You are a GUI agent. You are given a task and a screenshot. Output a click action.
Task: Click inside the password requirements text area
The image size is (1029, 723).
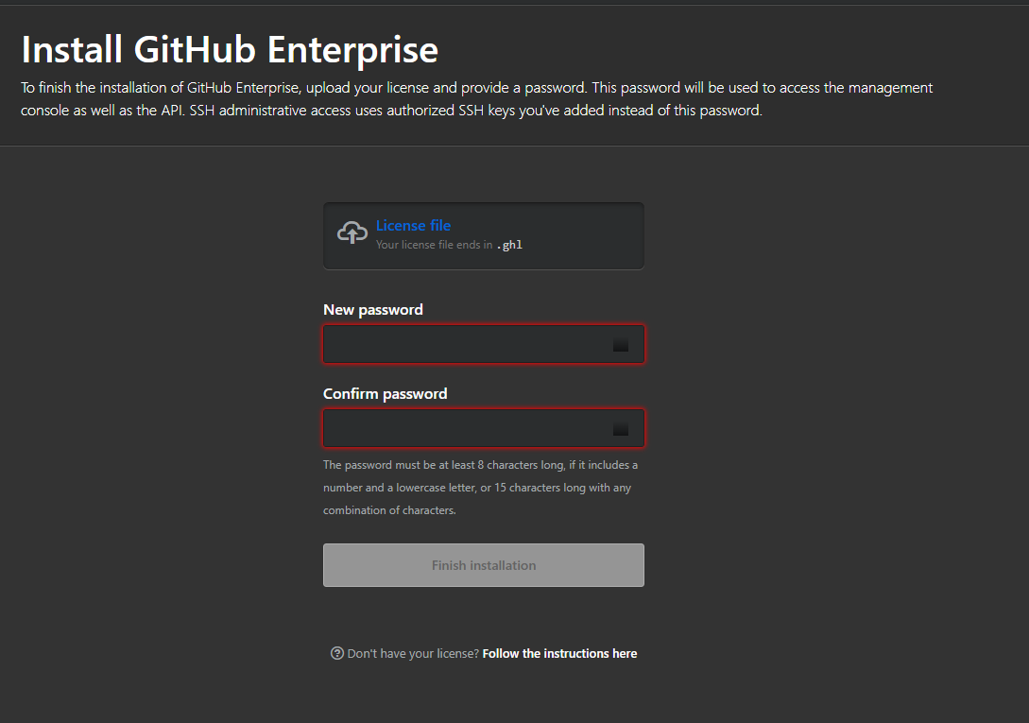tap(481, 487)
